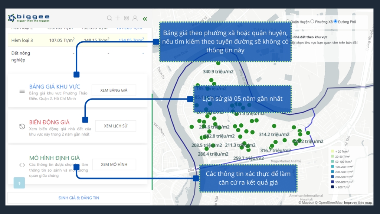Image resolution: width=380 pixels, height=214 pixels.
Task: Open the user account icon
Action: [x=135, y=18]
